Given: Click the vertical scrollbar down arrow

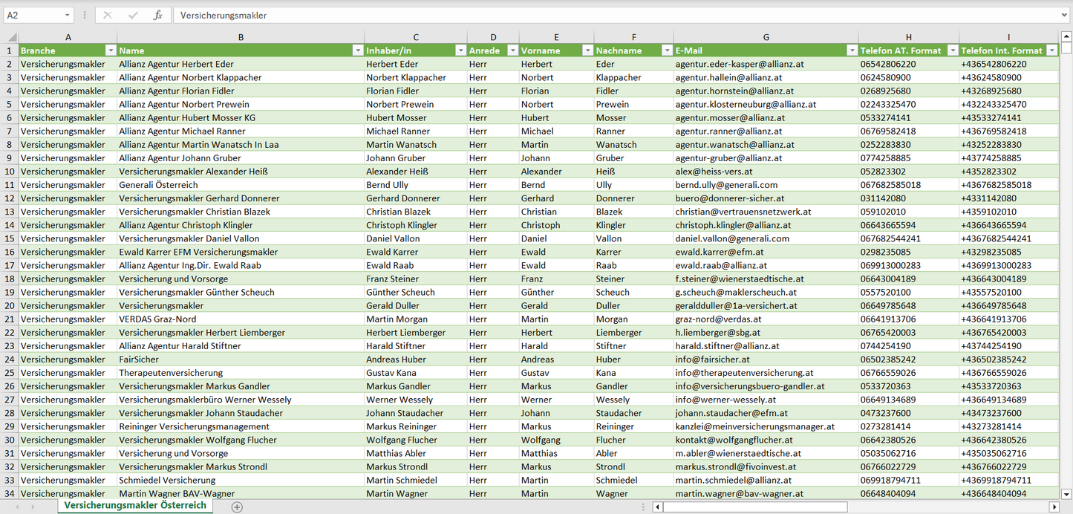Looking at the screenshot, I should [1066, 493].
